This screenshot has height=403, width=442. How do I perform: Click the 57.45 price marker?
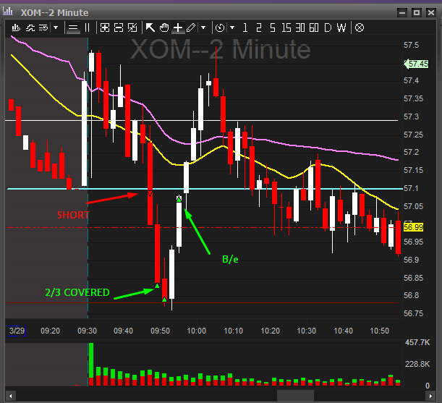[417, 64]
